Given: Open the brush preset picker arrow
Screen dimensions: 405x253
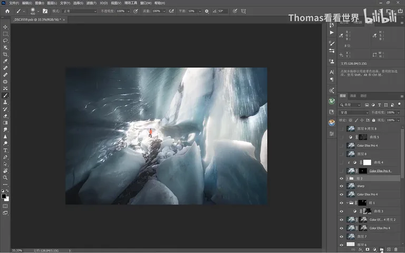Looking at the screenshot, I should point(38,11).
